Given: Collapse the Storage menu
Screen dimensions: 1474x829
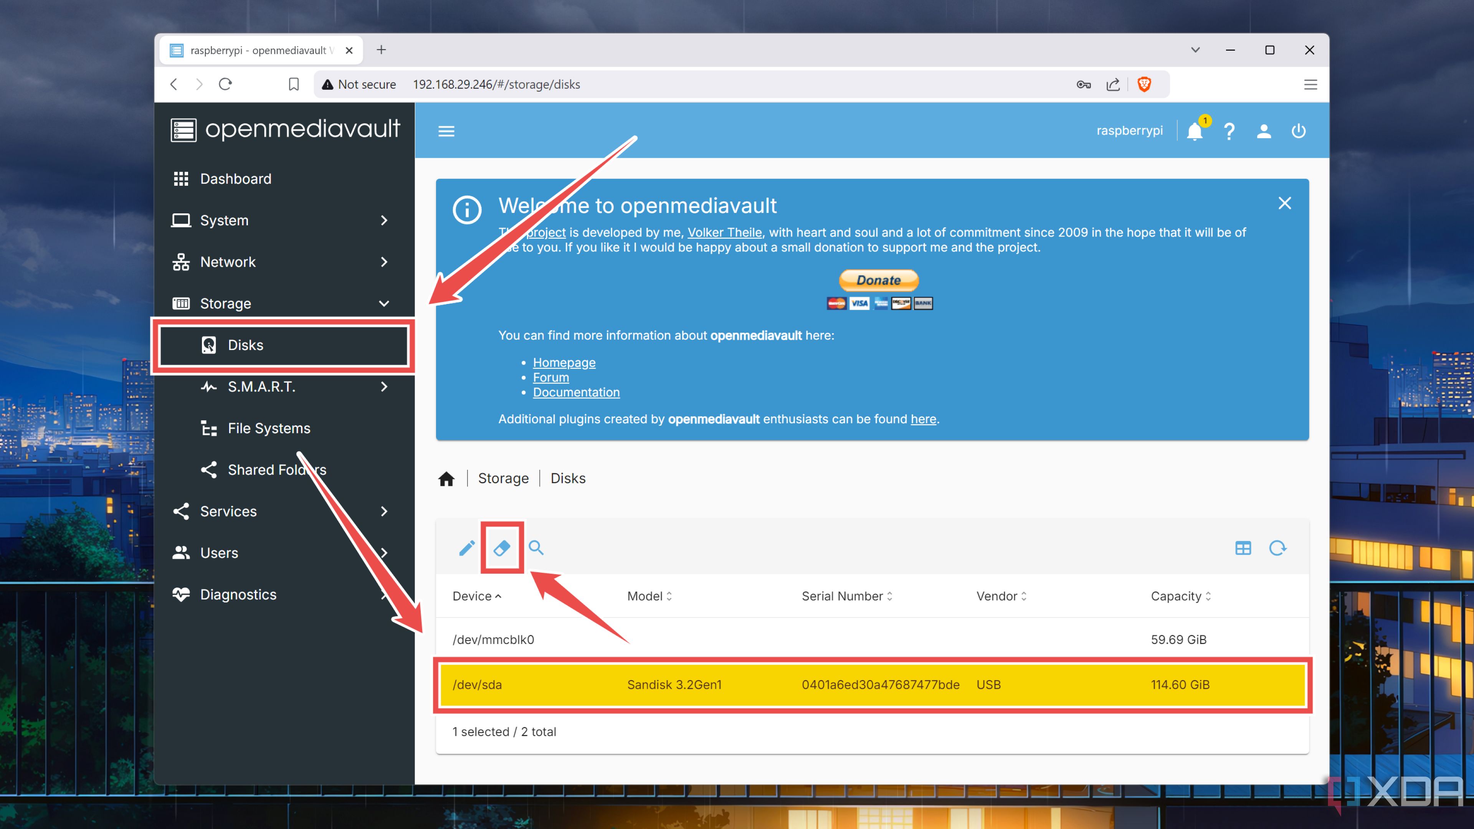Looking at the screenshot, I should click(284, 303).
